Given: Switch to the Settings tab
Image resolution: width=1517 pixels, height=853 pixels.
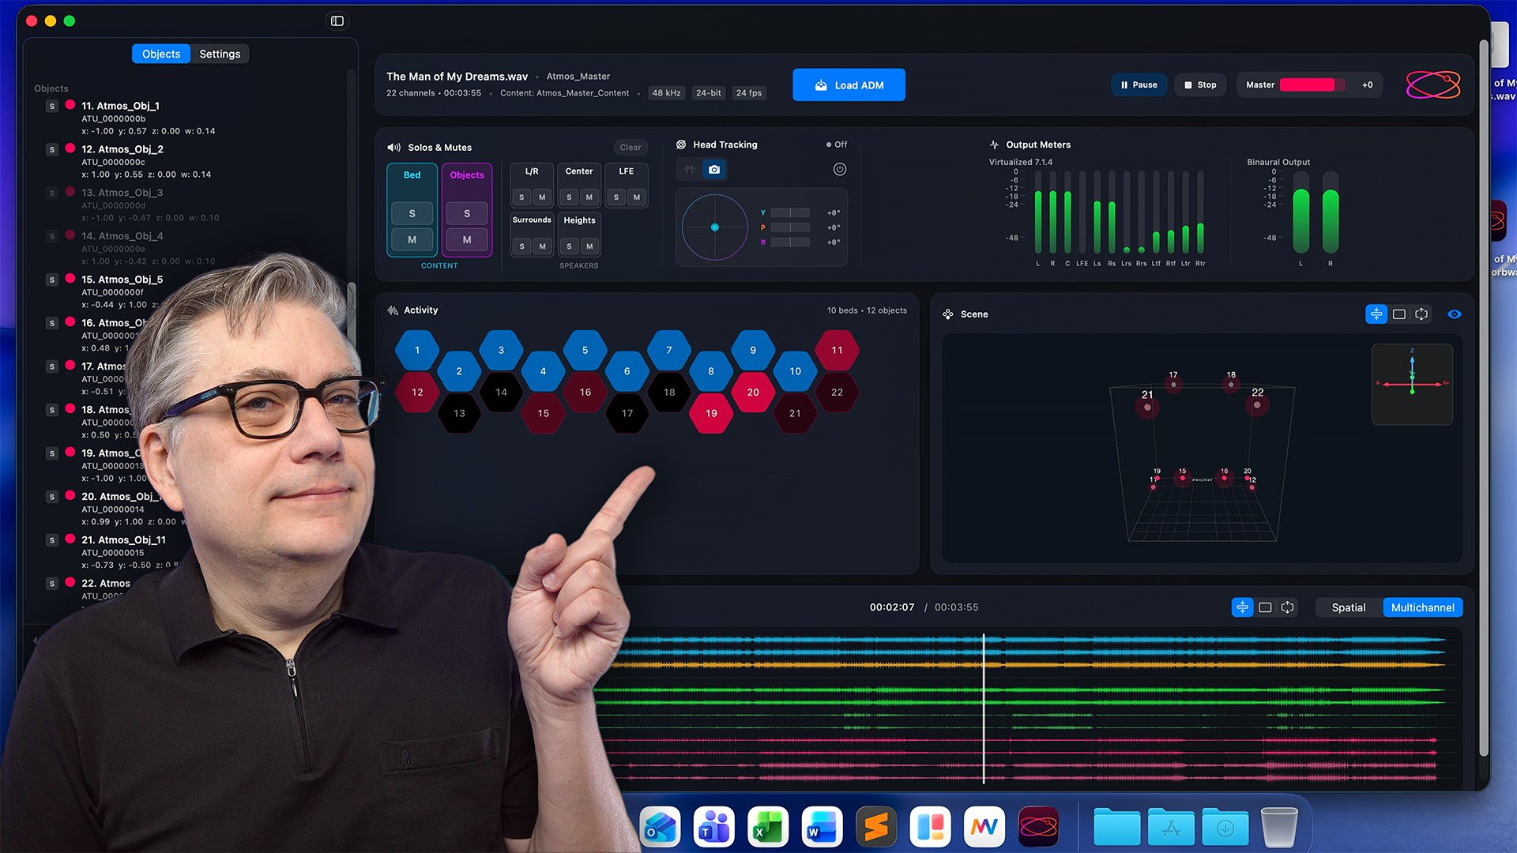Looking at the screenshot, I should [220, 54].
